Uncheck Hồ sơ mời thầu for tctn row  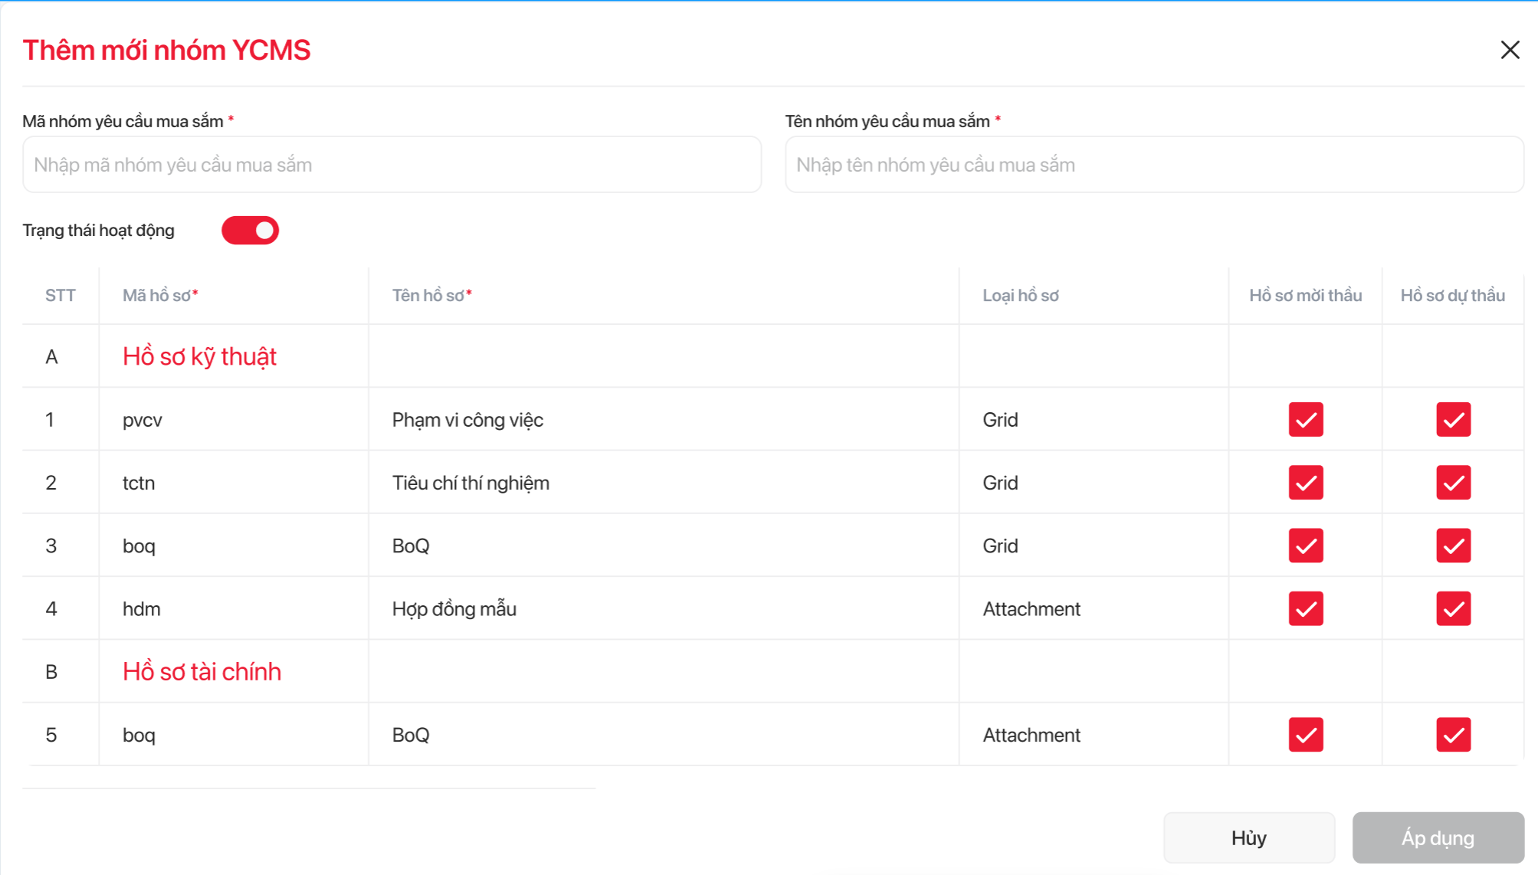pyautogui.click(x=1305, y=483)
